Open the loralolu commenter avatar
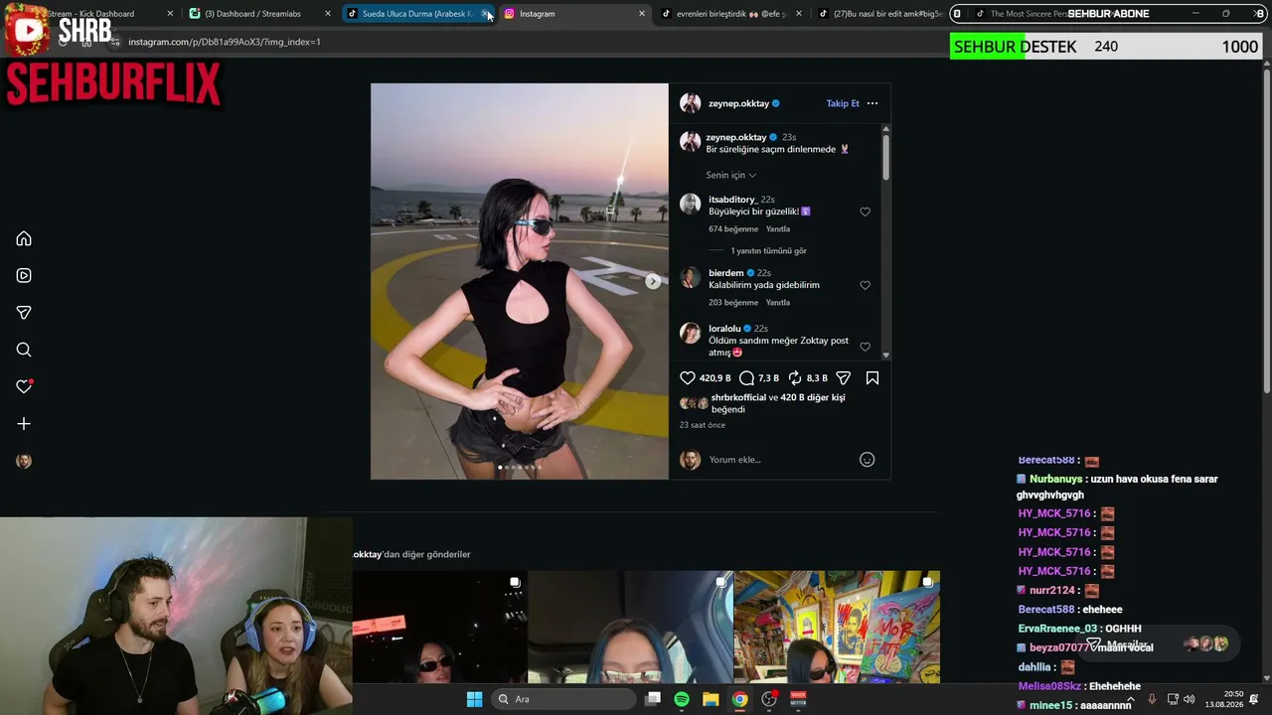 [x=690, y=334]
